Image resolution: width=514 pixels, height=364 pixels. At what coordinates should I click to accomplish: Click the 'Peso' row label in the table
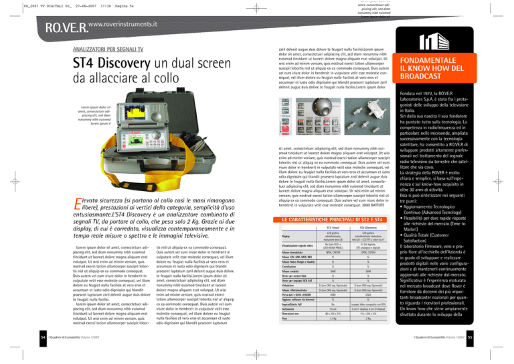point(284,318)
